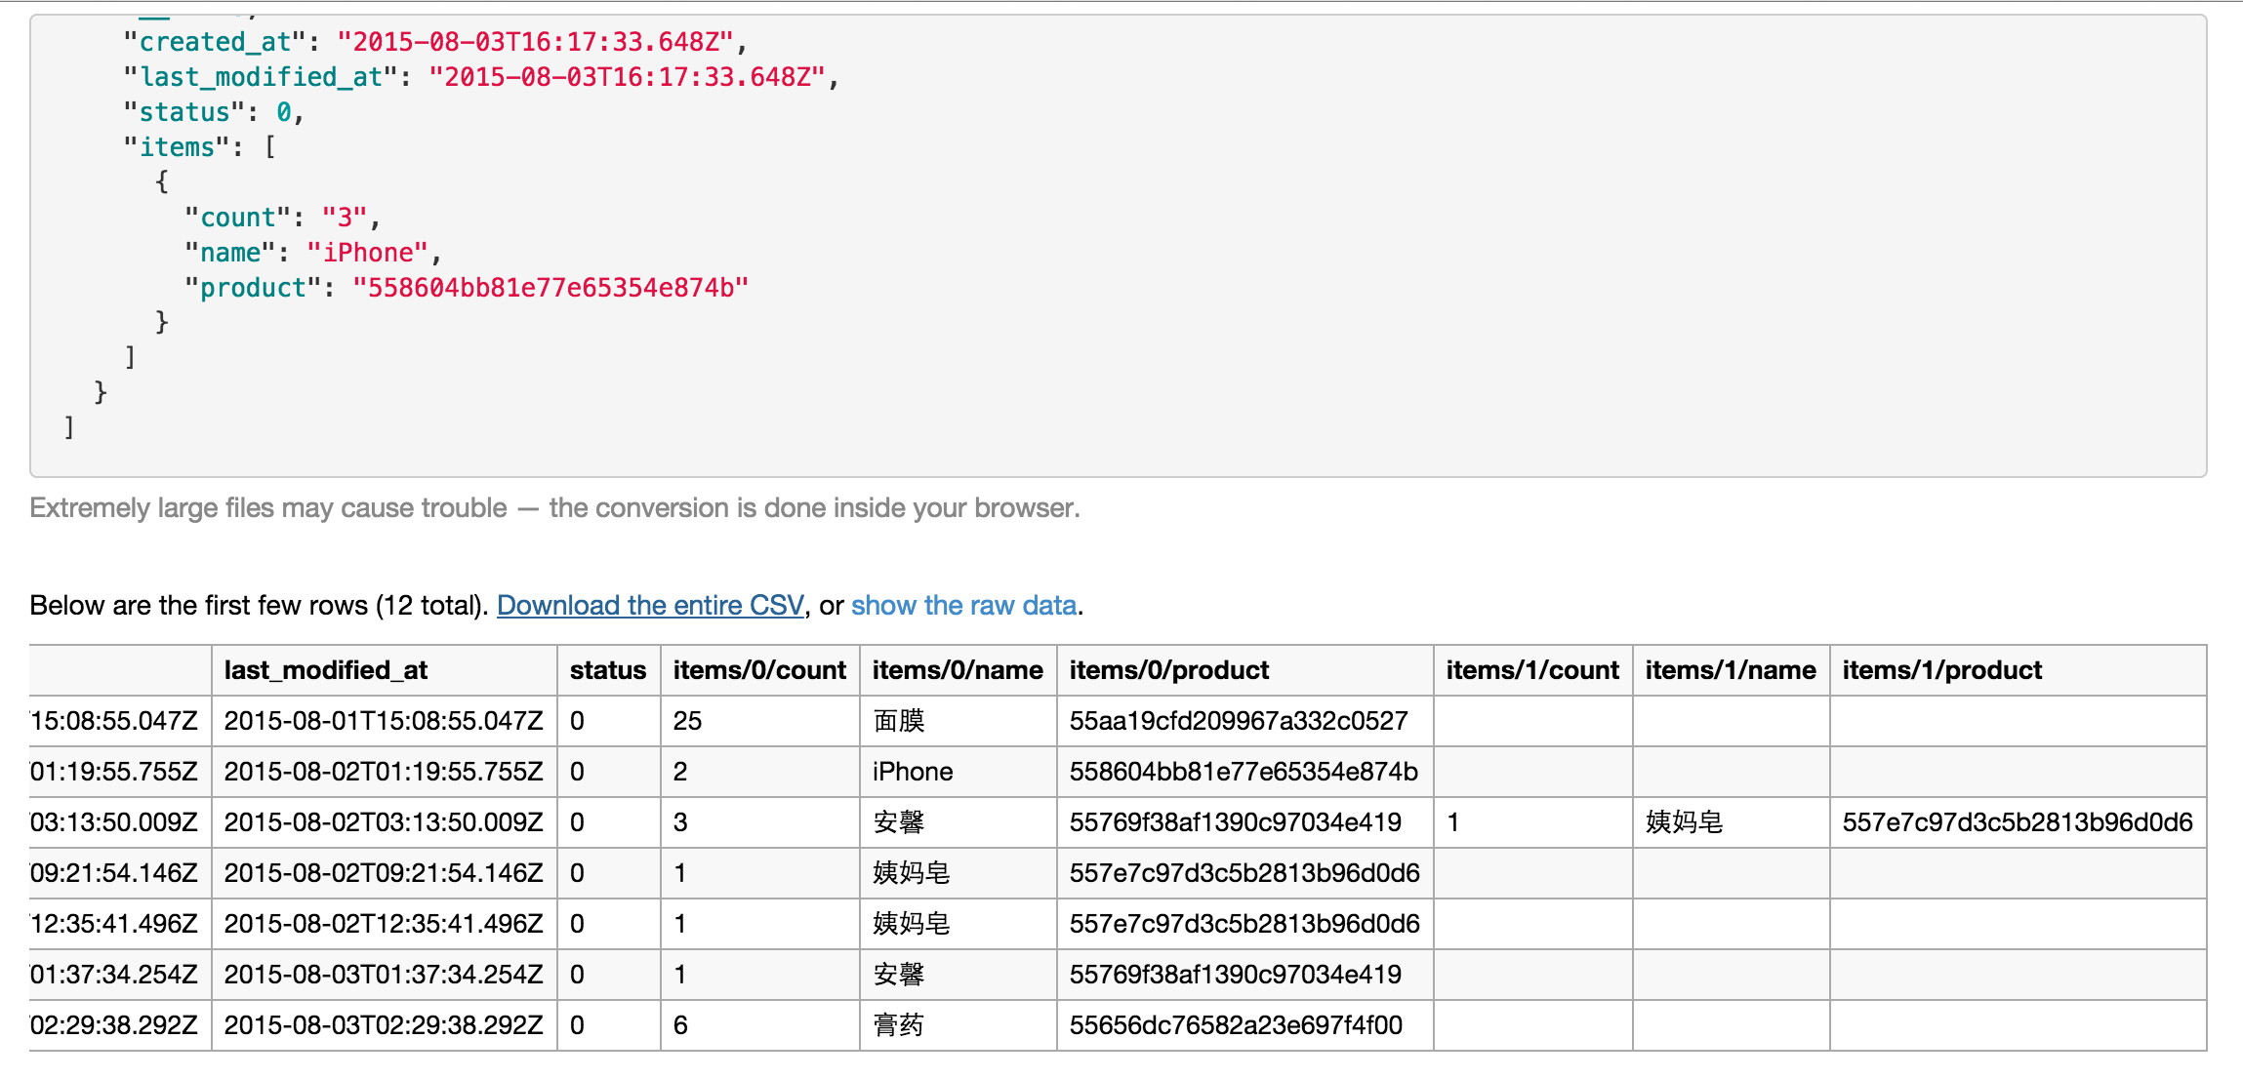Click the cell with count value 25
Screen dimensions: 2243x1079
pos(687,721)
